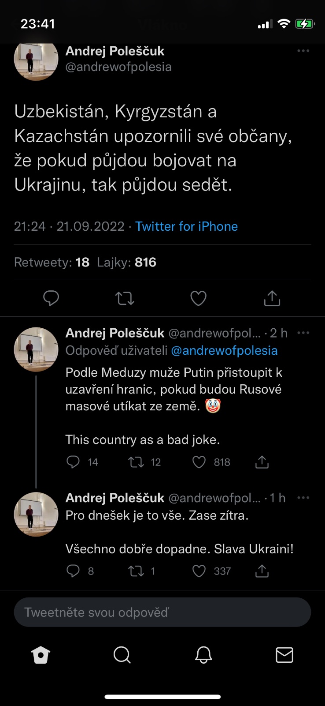Screen dimensions: 325x706
Task: Open the Messages envelope tab
Action: pos(284,655)
